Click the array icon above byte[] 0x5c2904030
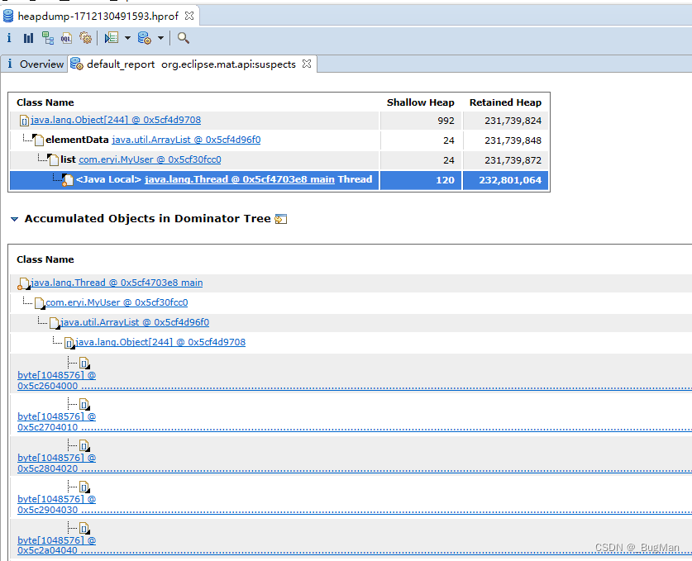The image size is (692, 561). coord(84,487)
